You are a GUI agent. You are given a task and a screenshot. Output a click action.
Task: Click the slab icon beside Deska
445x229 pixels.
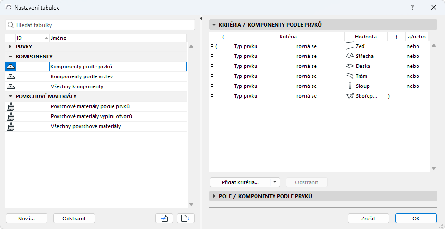tap(350, 66)
